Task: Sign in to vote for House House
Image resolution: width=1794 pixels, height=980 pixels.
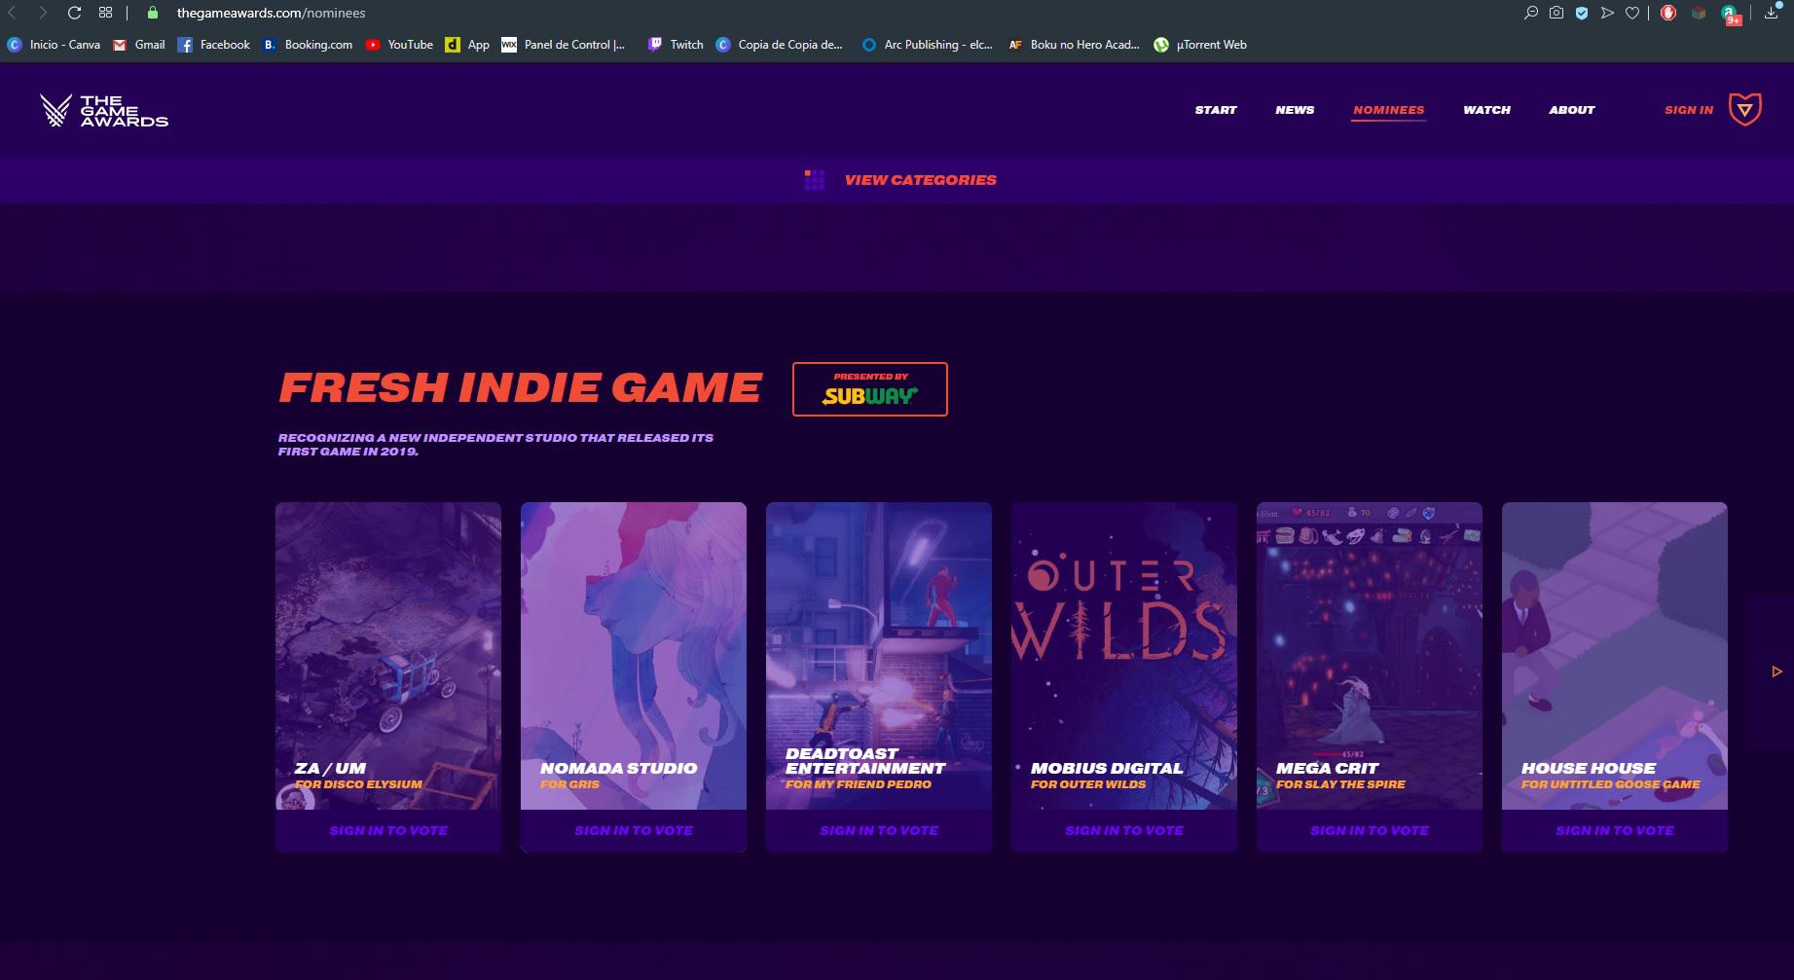Action: click(1614, 830)
